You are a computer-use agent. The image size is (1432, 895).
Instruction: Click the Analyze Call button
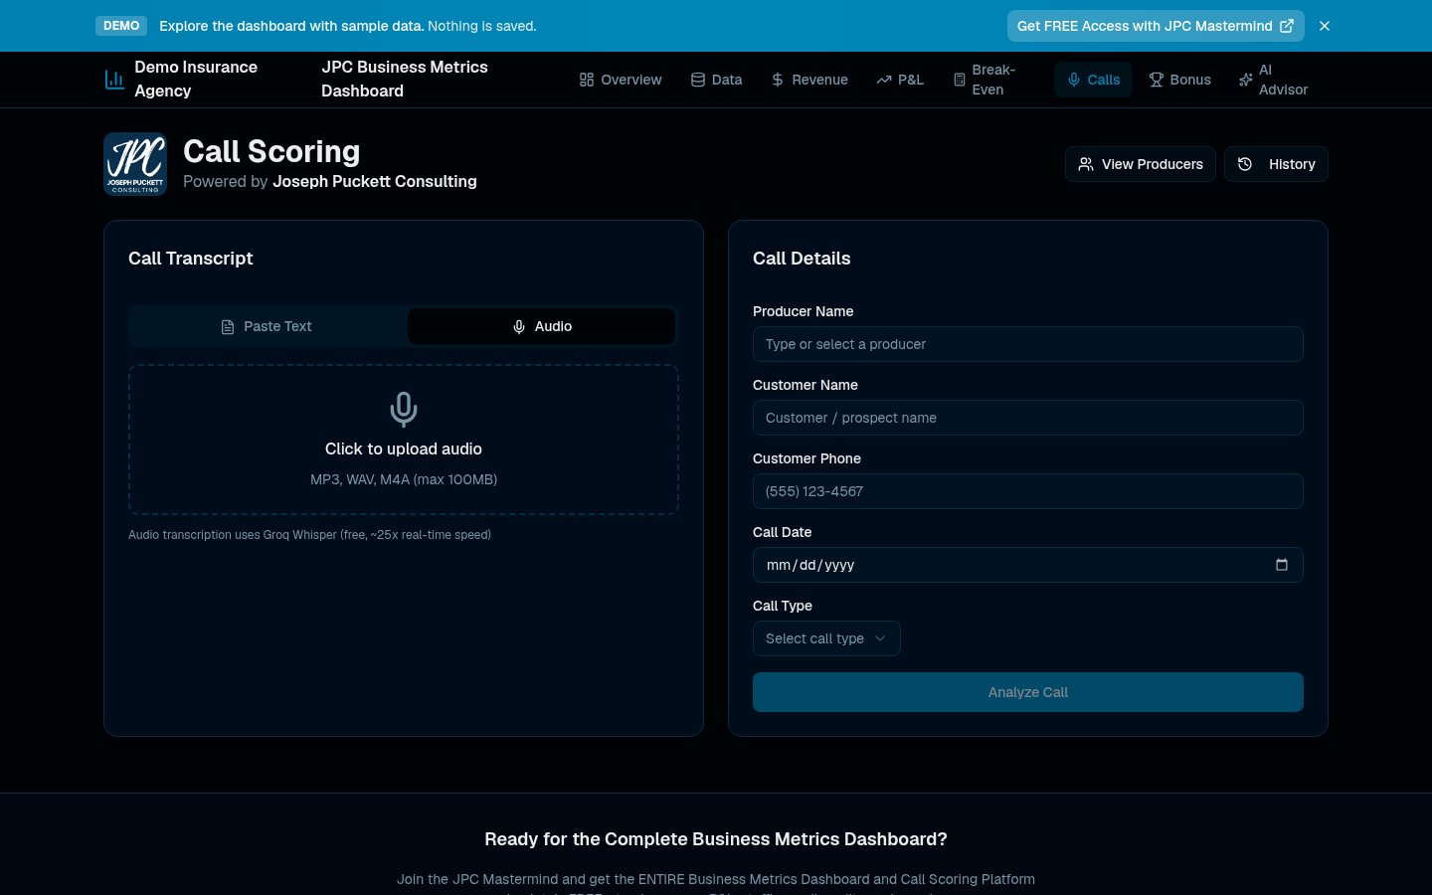[x=1028, y=692]
